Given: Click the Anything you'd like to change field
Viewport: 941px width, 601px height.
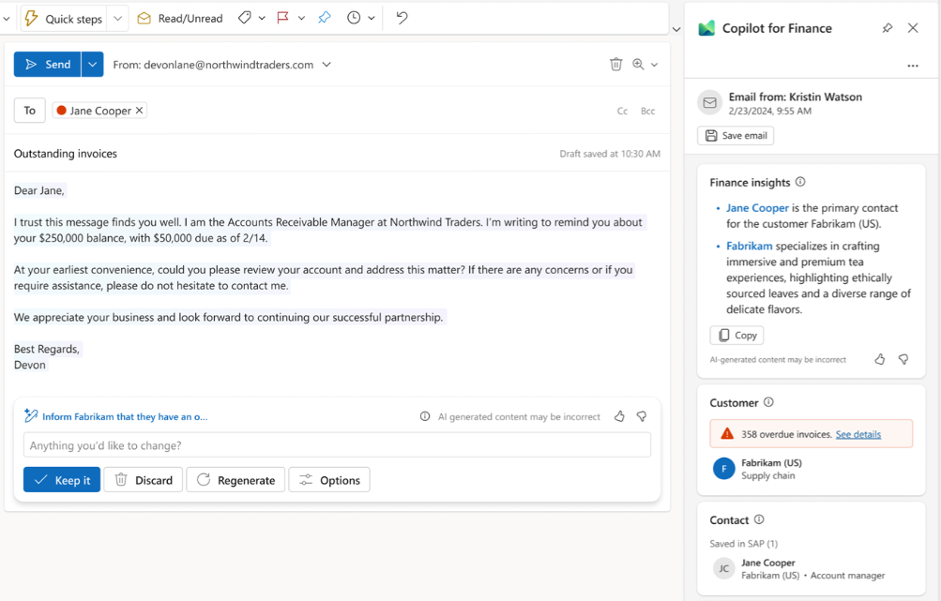Looking at the screenshot, I should coord(337,445).
